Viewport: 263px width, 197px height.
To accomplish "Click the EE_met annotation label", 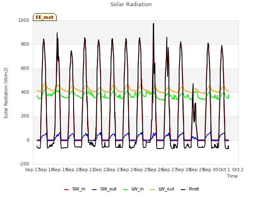I will tap(45, 17).
